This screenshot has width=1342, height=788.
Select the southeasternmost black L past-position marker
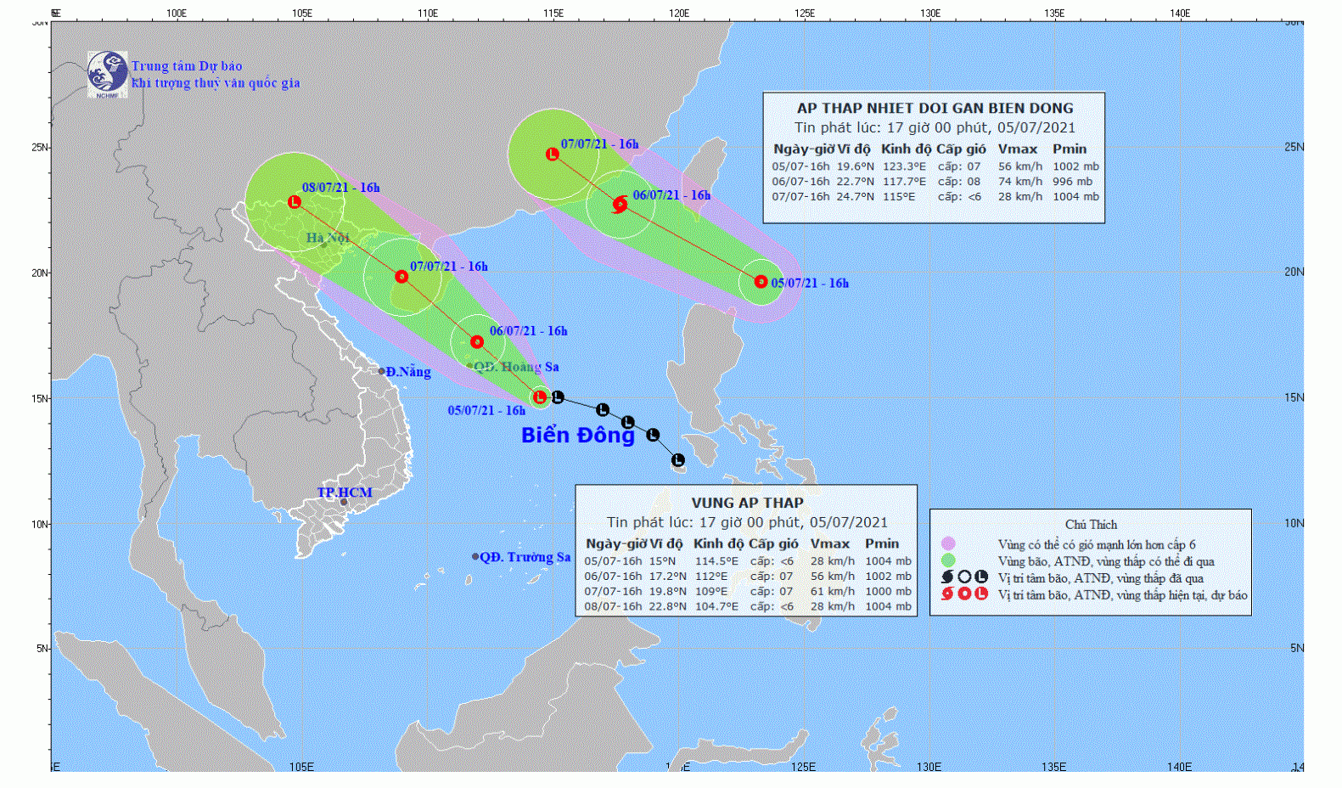click(x=677, y=460)
